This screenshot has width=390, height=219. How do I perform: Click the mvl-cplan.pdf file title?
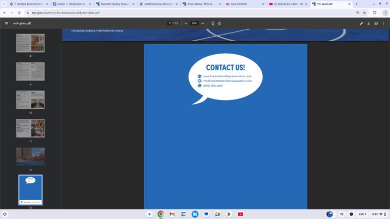pyautogui.click(x=22, y=23)
